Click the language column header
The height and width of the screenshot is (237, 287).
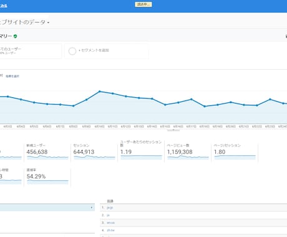[110, 201]
